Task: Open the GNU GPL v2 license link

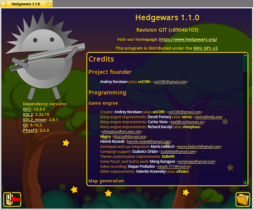Action: coord(206,48)
